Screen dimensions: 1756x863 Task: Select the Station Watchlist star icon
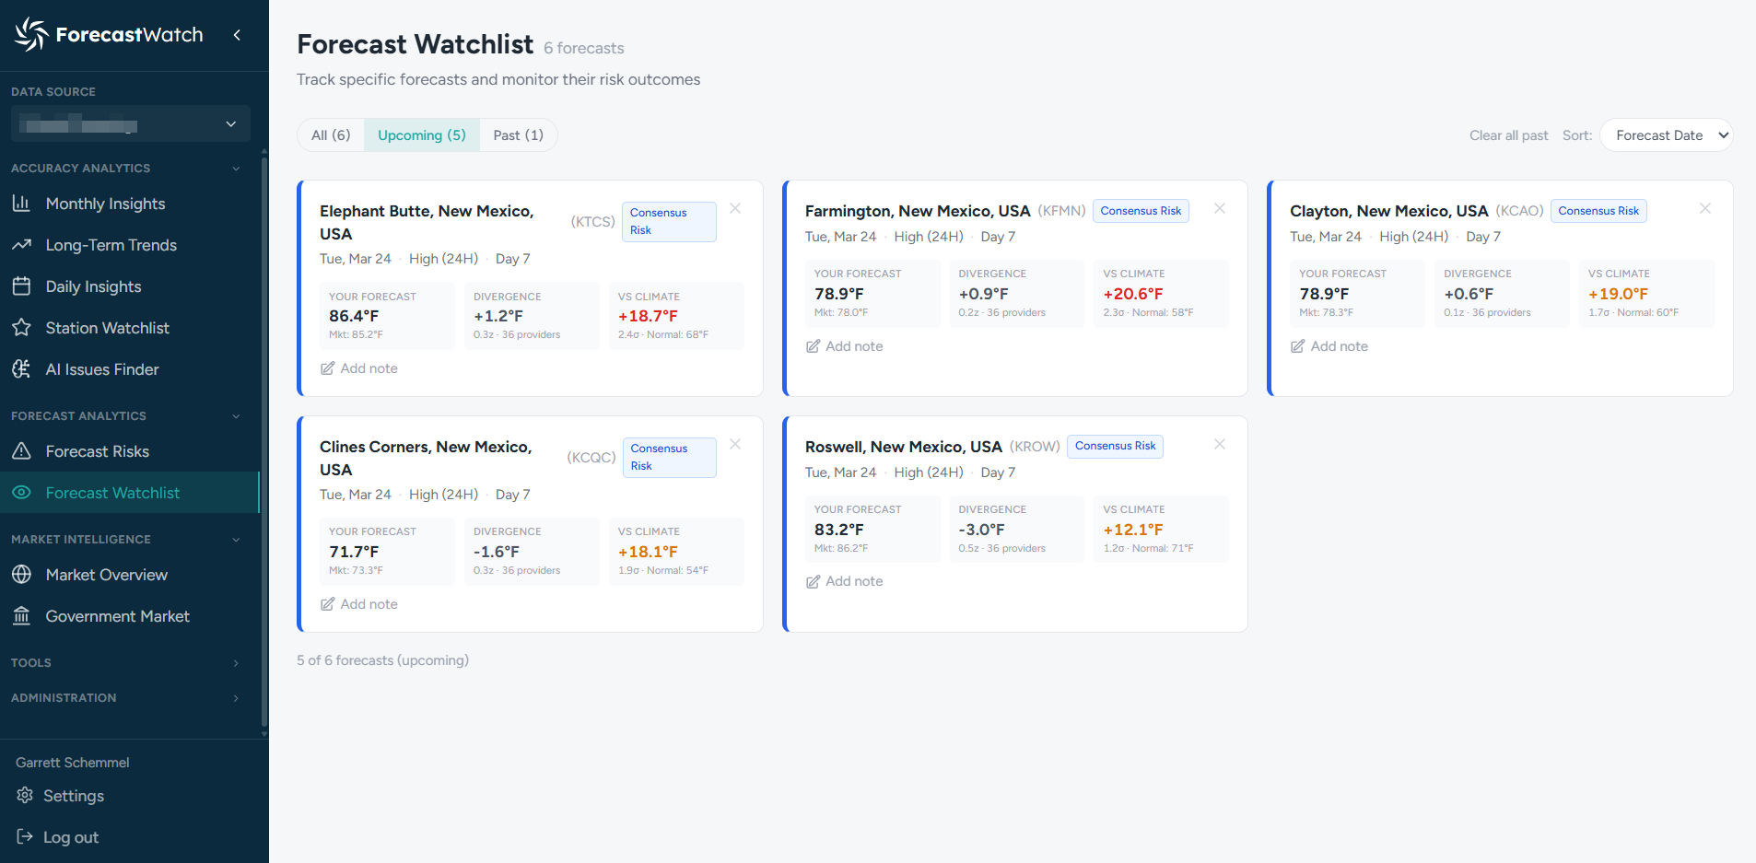[21, 328]
